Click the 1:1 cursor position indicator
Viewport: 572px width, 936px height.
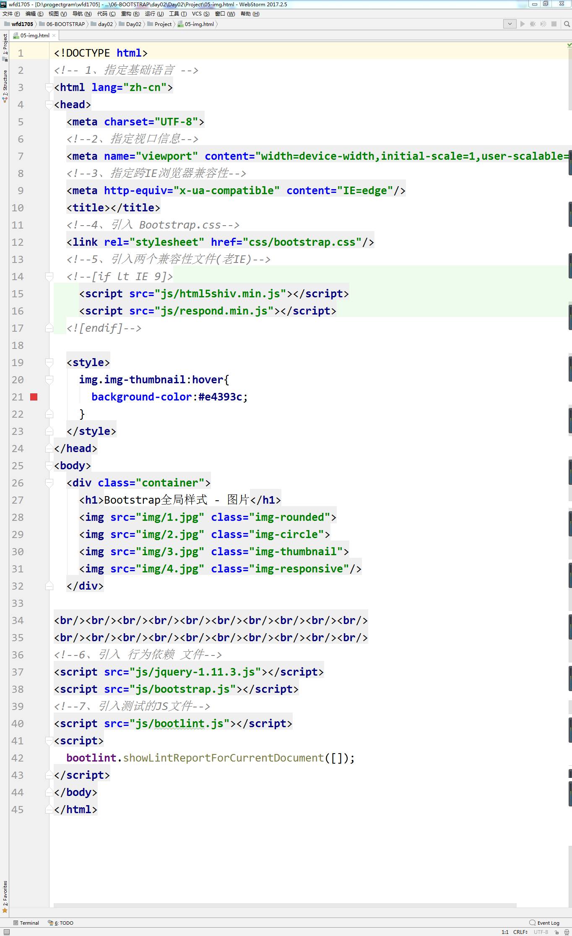[505, 932]
